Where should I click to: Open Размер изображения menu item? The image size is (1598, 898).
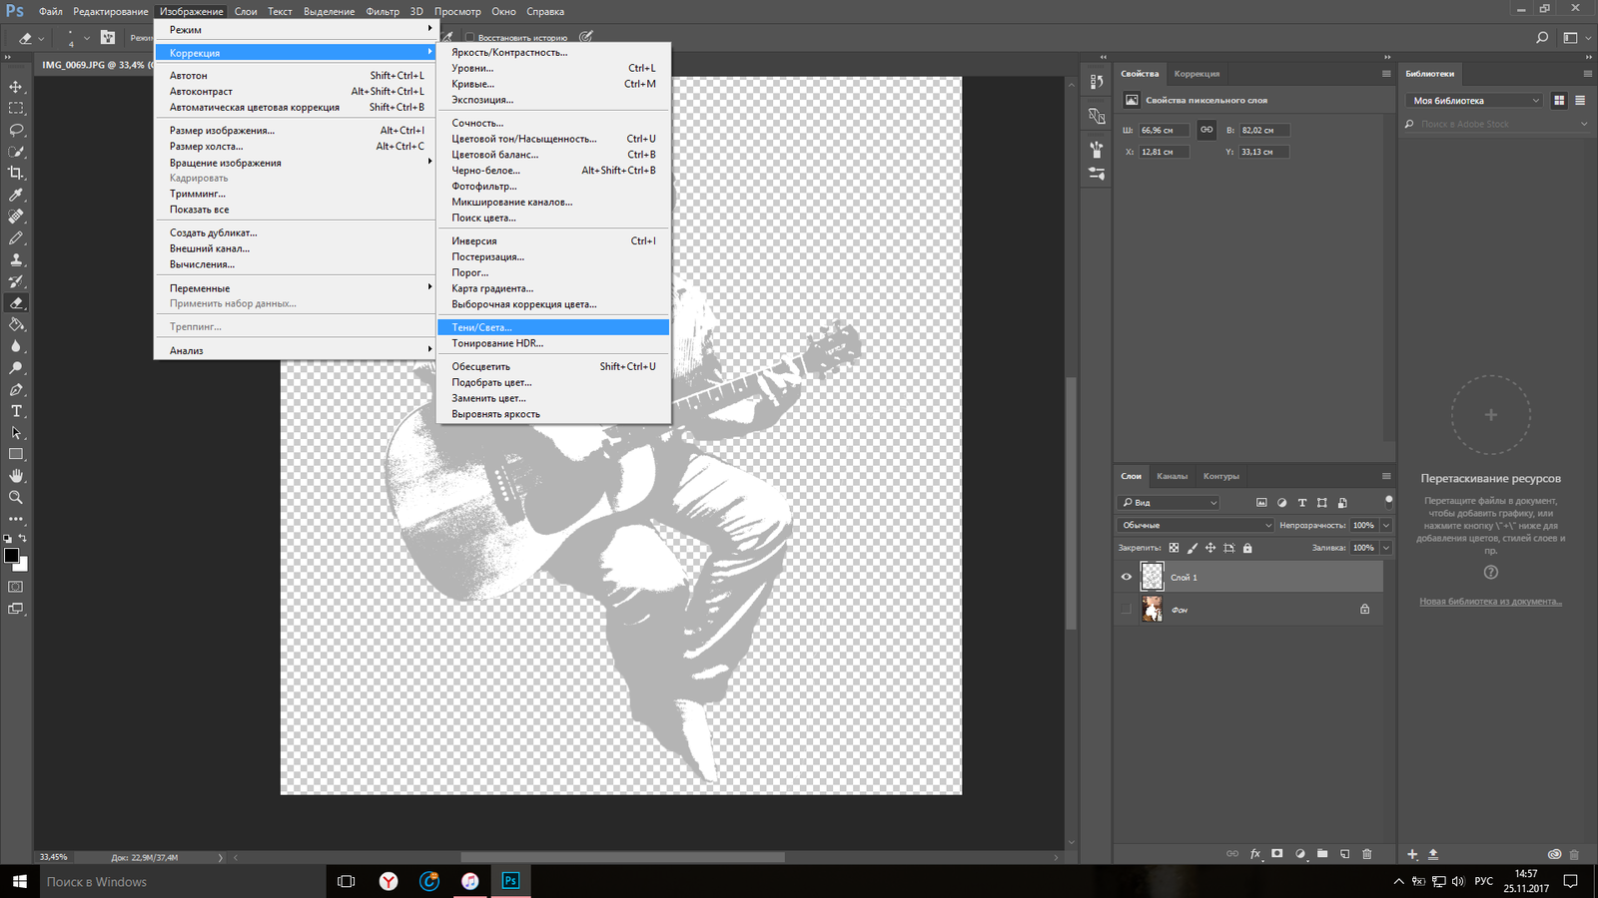point(296,131)
